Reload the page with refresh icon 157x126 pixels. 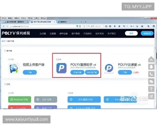point(84,26)
